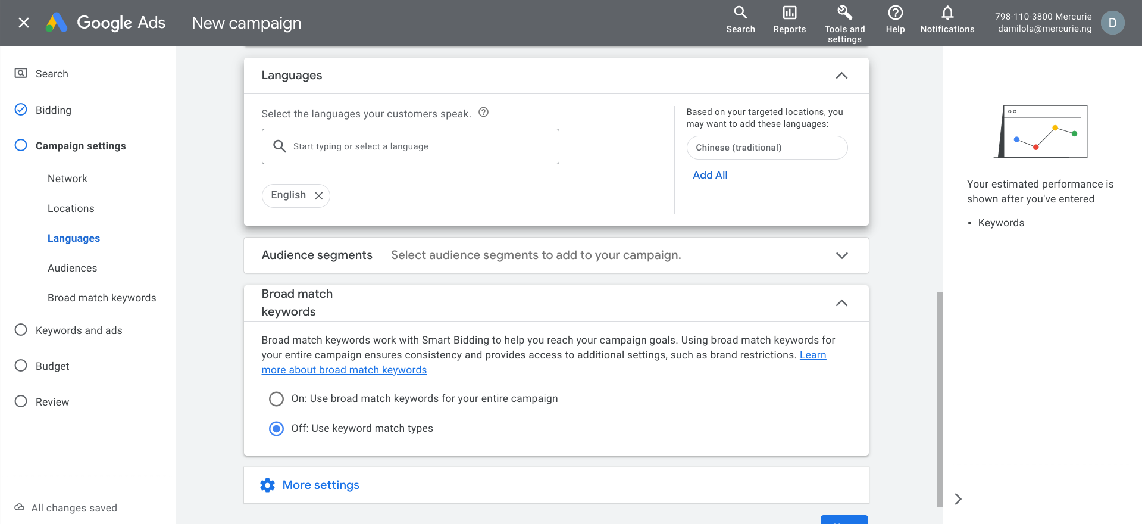Open Tools and settings wrench
The width and height of the screenshot is (1142, 524).
tap(844, 13)
